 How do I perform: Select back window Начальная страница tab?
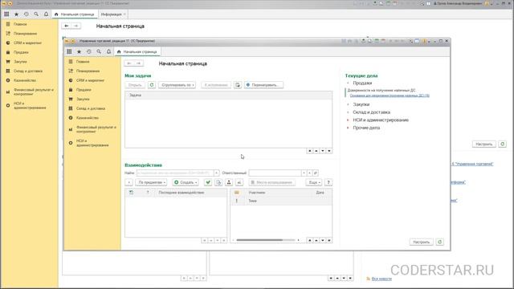75,14
